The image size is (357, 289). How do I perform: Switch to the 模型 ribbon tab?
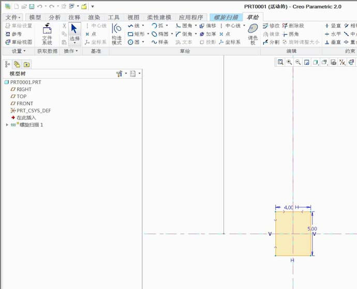(35, 17)
